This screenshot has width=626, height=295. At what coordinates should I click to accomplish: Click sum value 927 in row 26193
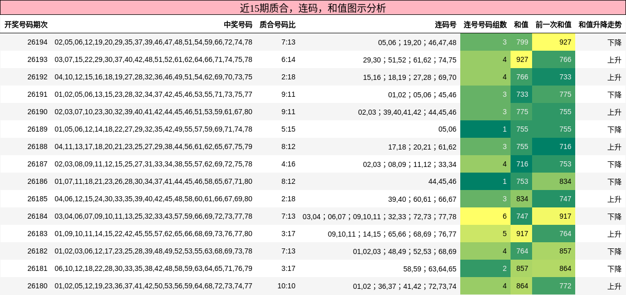(x=521, y=59)
